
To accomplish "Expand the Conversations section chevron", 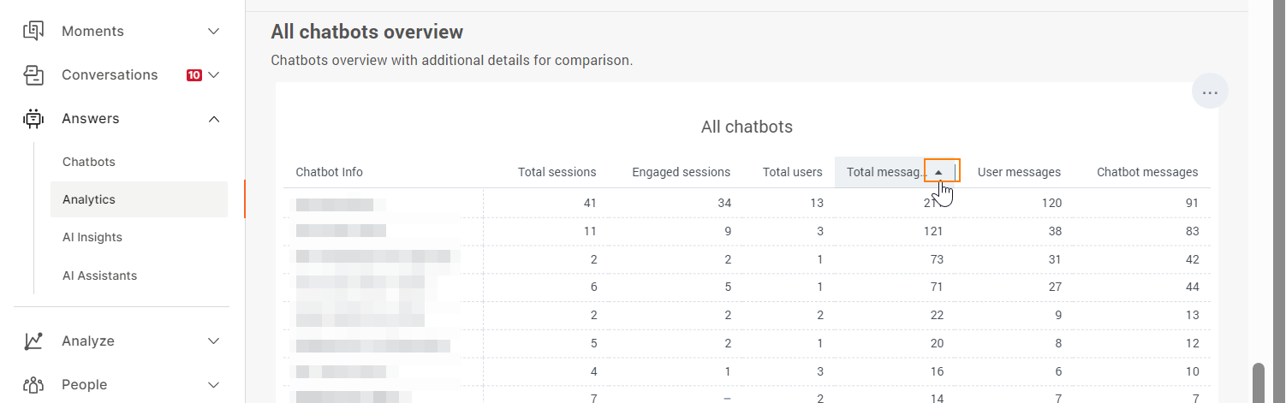I will (214, 75).
